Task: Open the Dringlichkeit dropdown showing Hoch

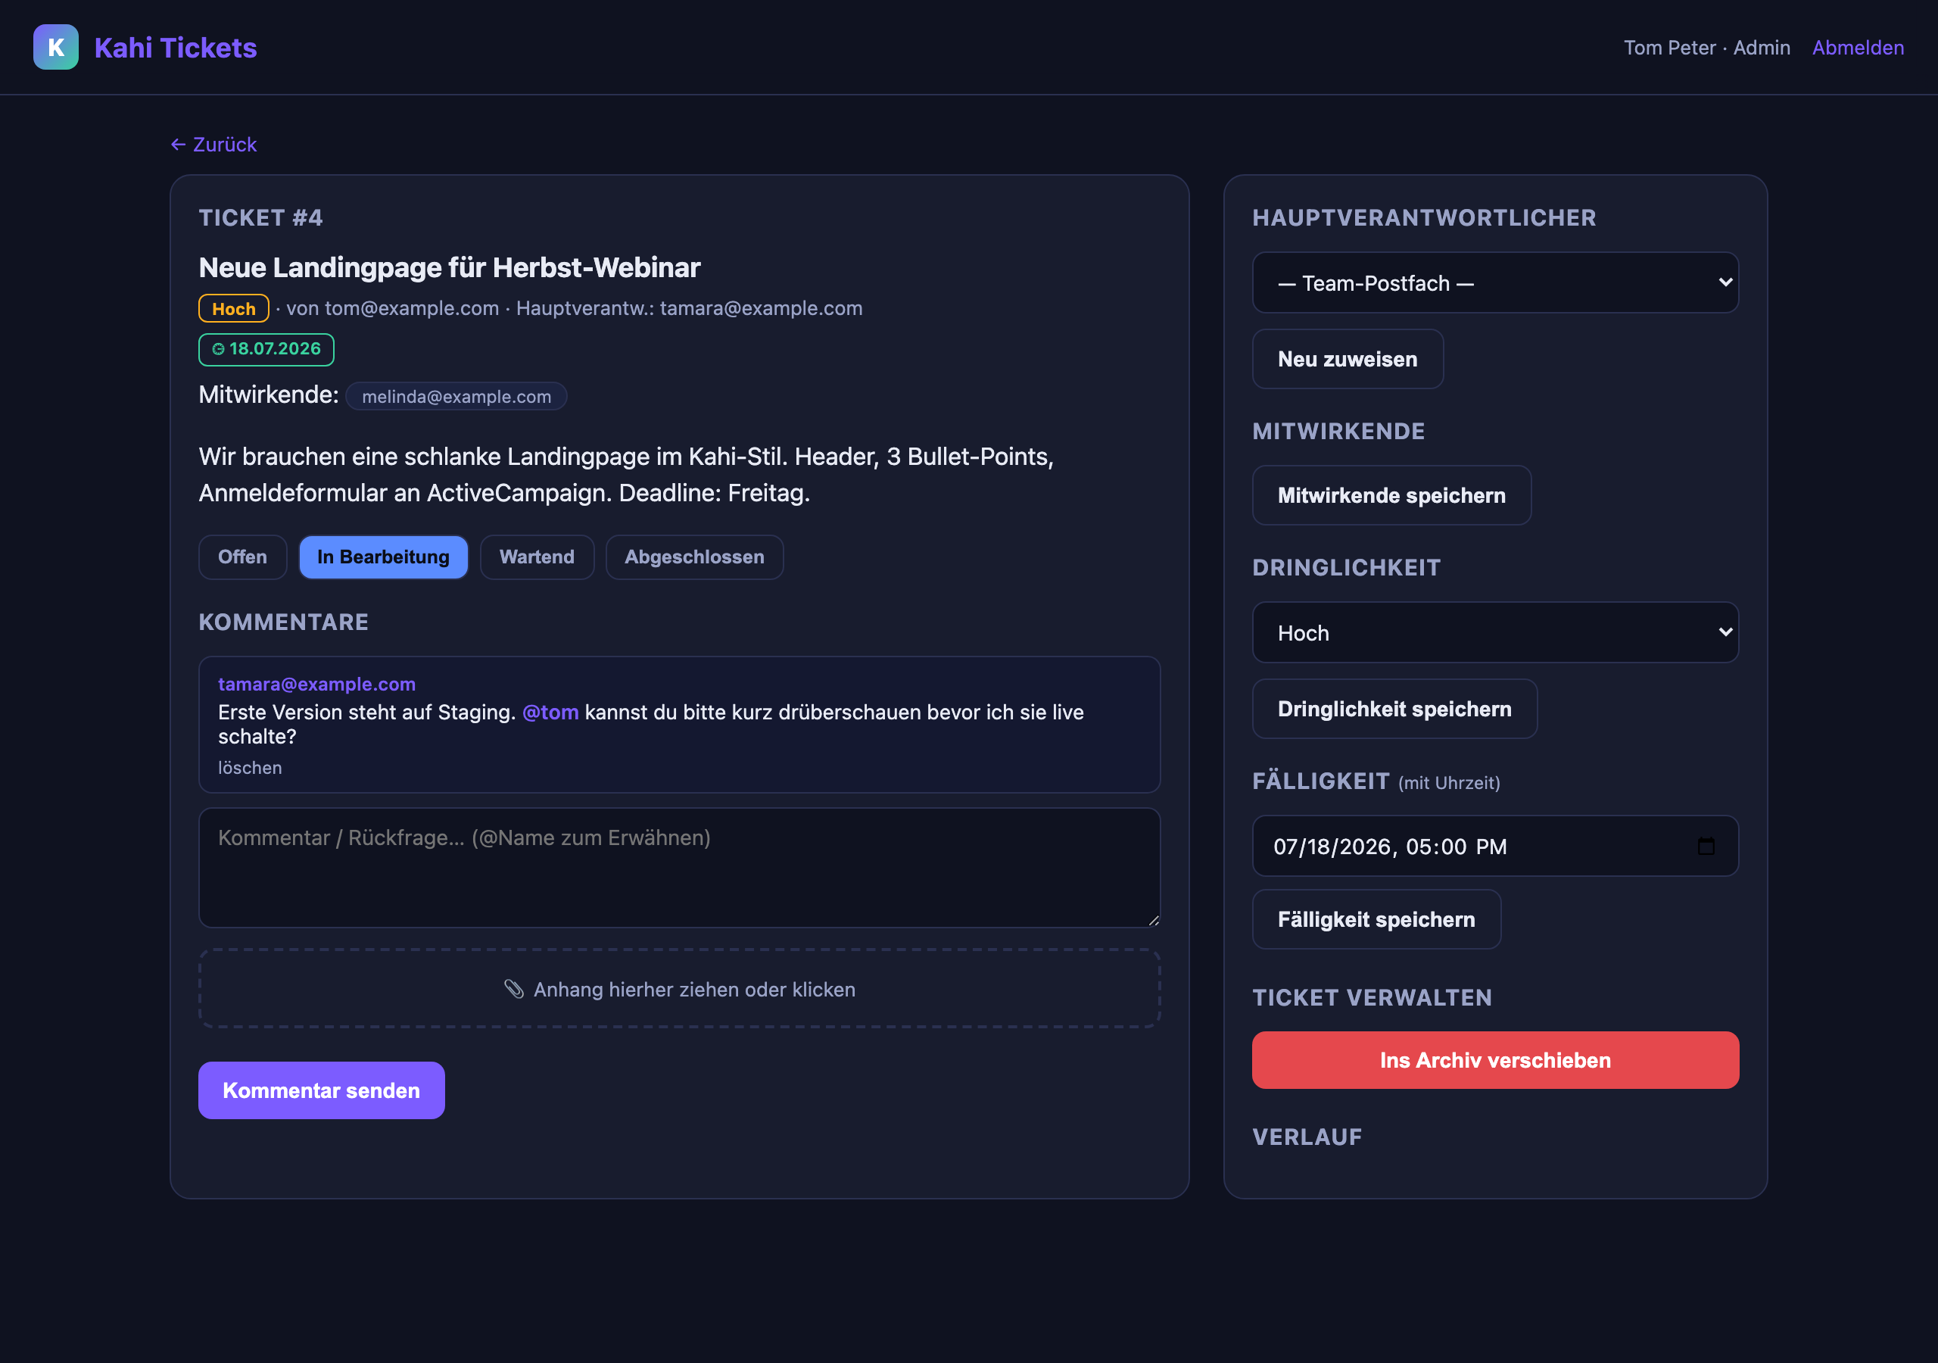Action: tap(1495, 632)
